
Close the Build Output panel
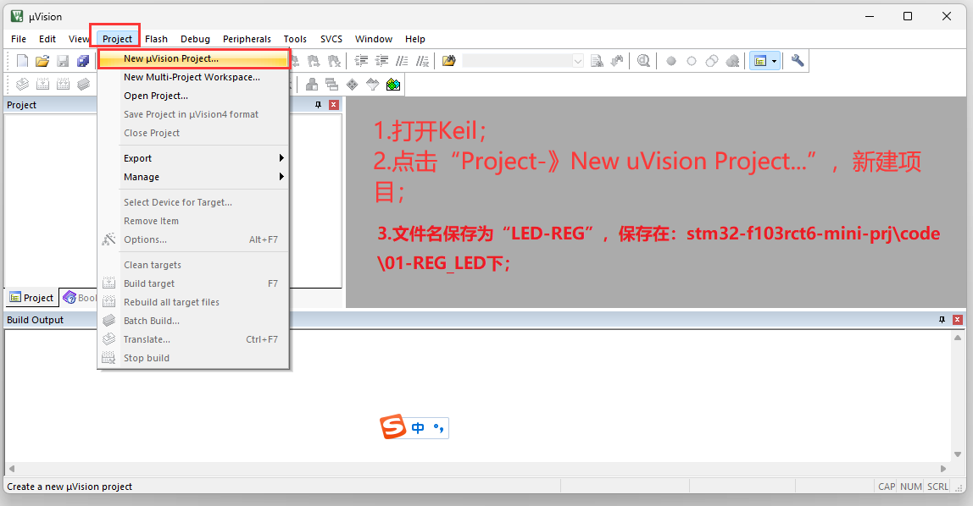[x=958, y=320]
